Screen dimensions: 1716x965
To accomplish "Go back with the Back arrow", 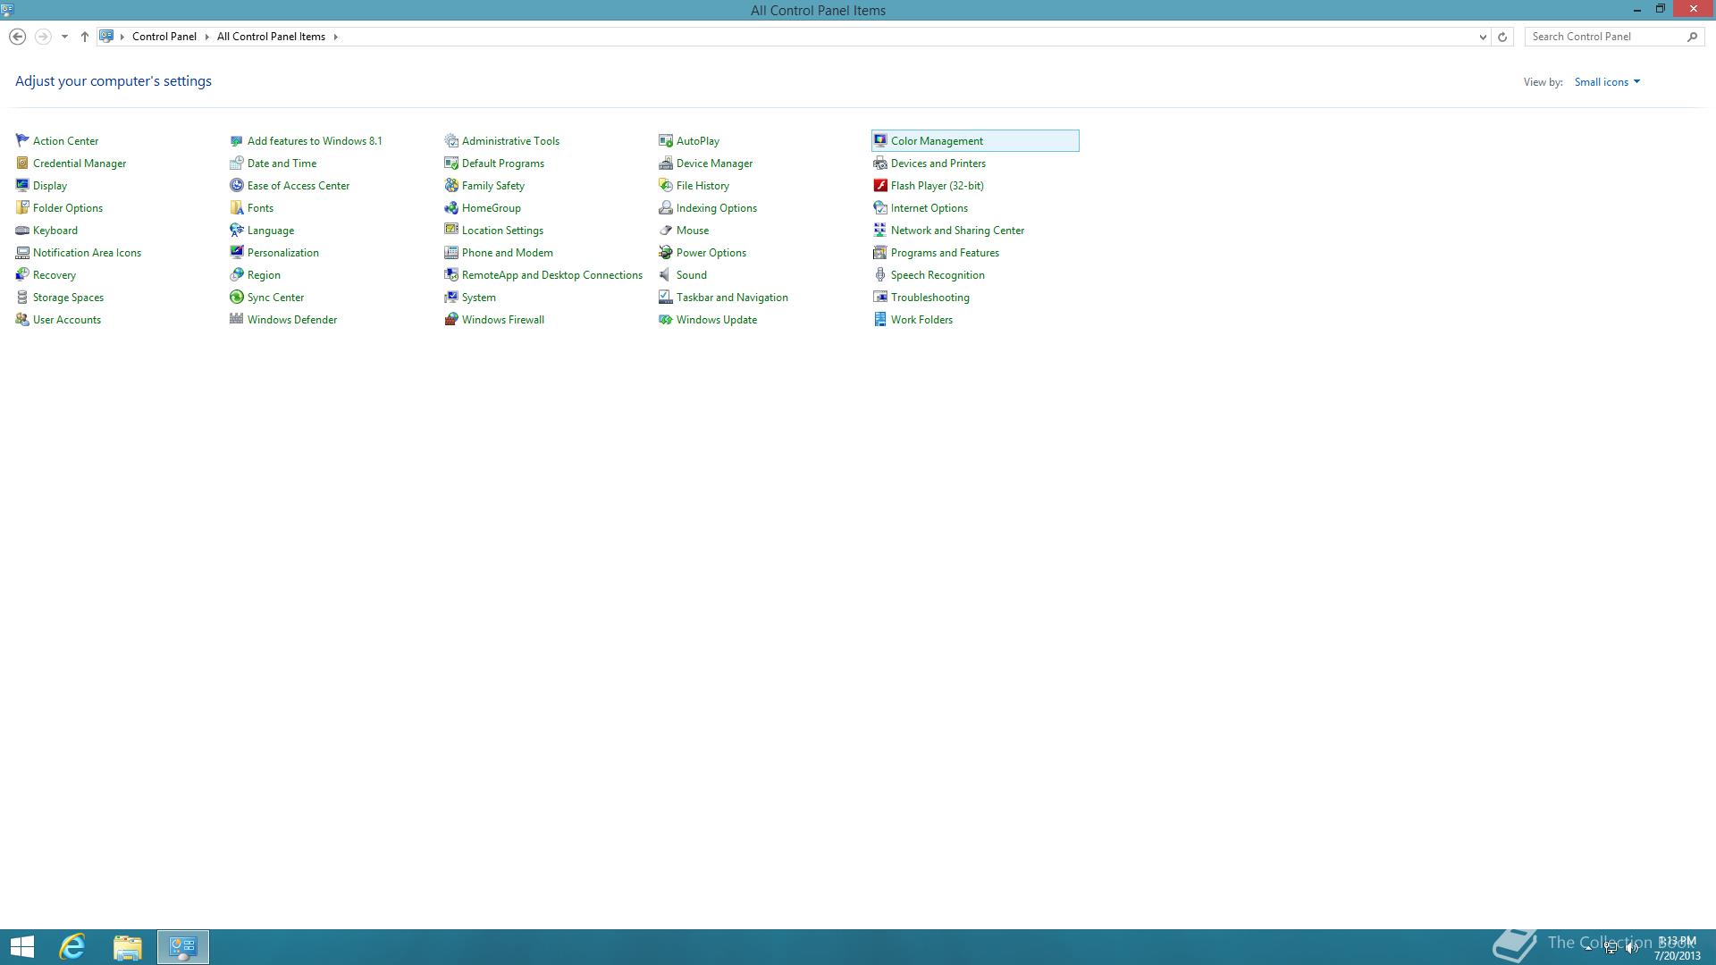I will coord(17,37).
